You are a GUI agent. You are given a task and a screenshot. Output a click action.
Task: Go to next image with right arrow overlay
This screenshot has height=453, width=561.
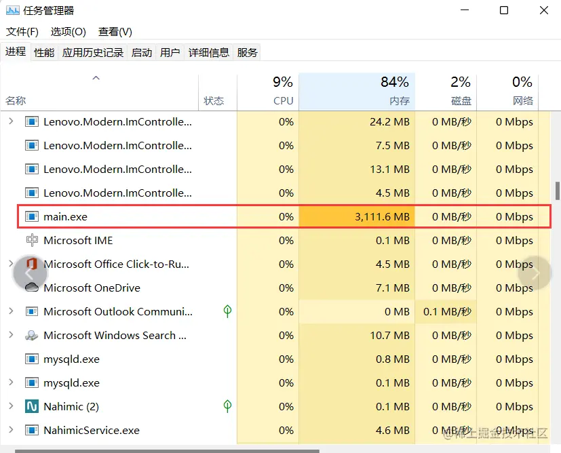tap(535, 273)
